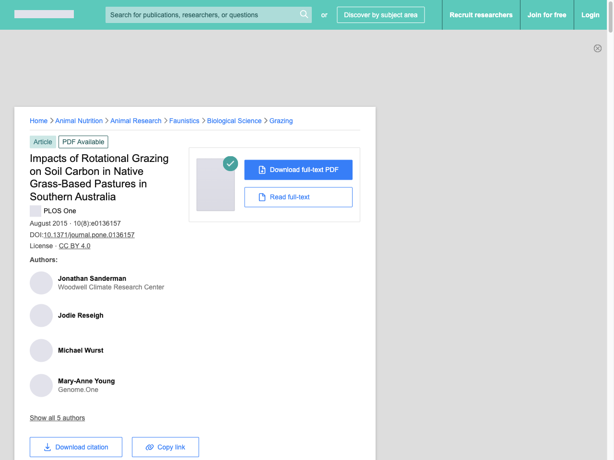Select the search magnifying glass icon
This screenshot has width=614, height=460.
point(304,14)
